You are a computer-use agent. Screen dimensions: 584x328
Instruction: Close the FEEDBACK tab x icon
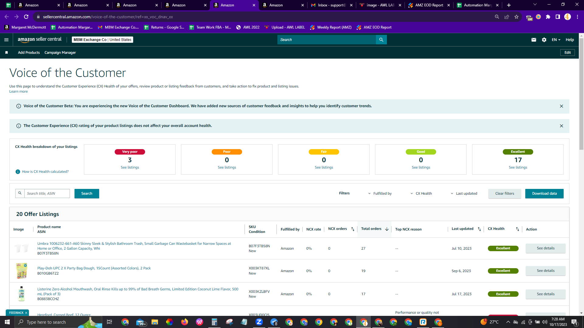[26, 313]
